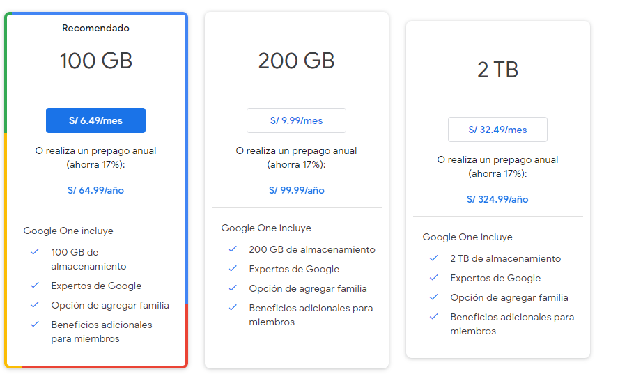Viewport: 627px width, 390px height.
Task: Open the S/ 99.99/año annual link
Action: tap(296, 190)
